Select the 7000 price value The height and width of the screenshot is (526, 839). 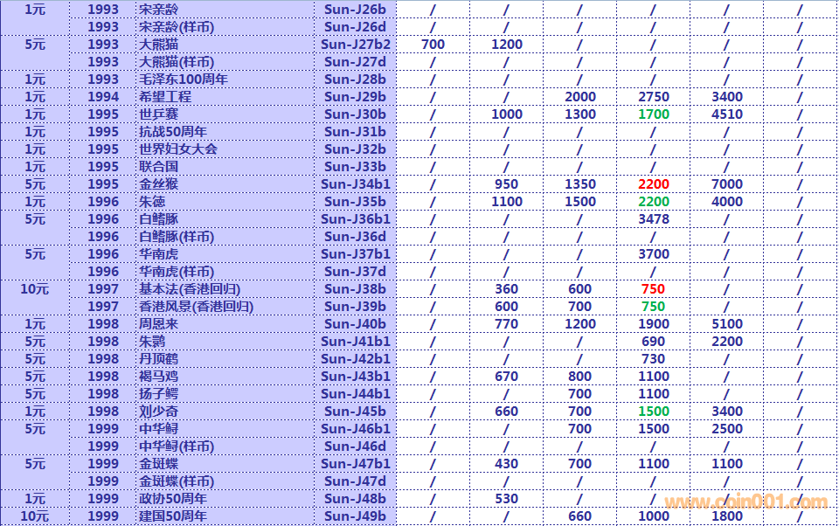[727, 184]
